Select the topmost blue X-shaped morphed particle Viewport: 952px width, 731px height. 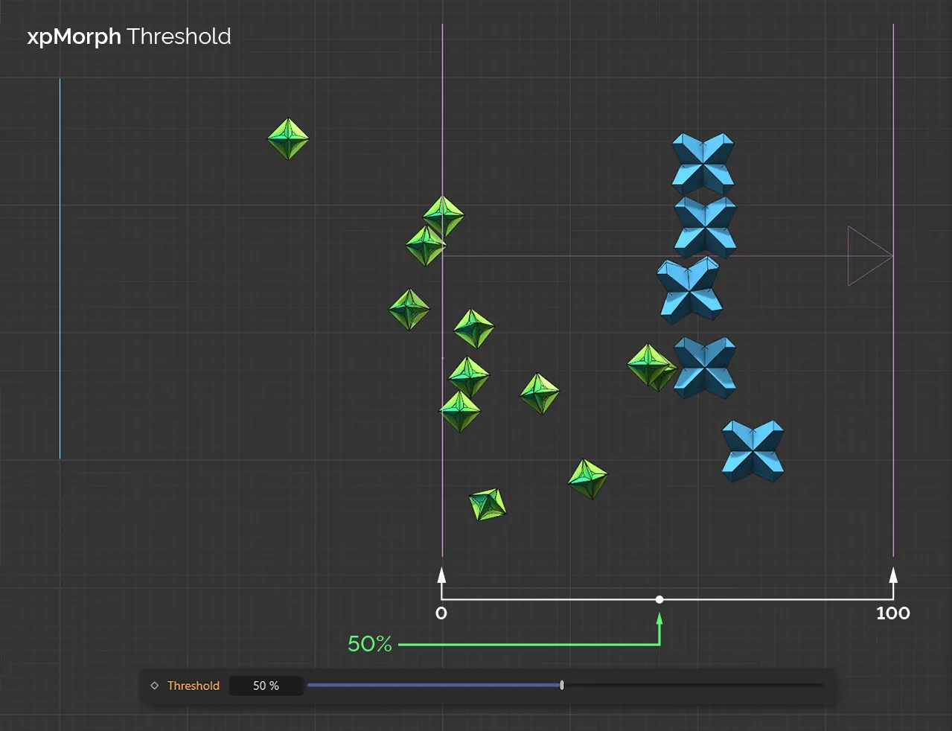[x=703, y=163]
